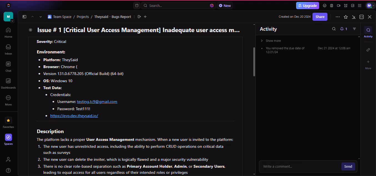The width and height of the screenshot is (376, 176).
Task: Open the bar chart icon in top bar
Action: coord(353,6)
